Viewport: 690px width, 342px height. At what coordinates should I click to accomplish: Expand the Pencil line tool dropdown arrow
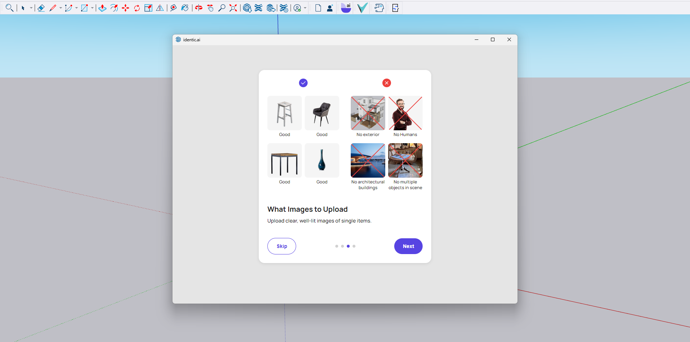[x=60, y=8]
